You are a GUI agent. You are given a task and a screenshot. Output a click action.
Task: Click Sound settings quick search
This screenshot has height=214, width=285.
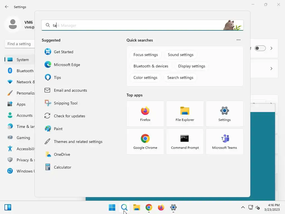coord(180,55)
